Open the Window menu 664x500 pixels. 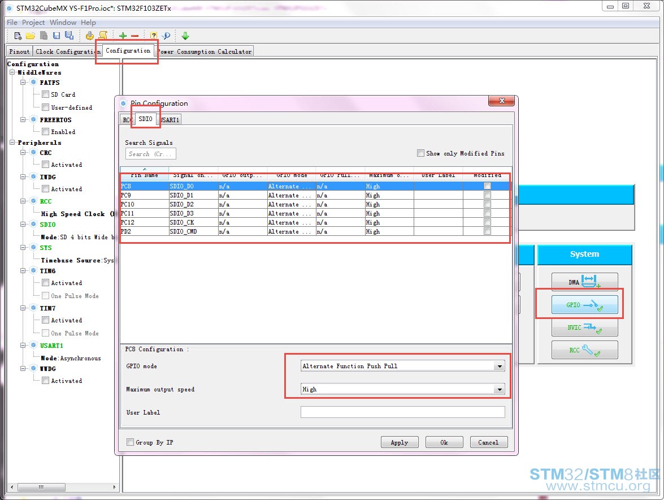(x=63, y=23)
